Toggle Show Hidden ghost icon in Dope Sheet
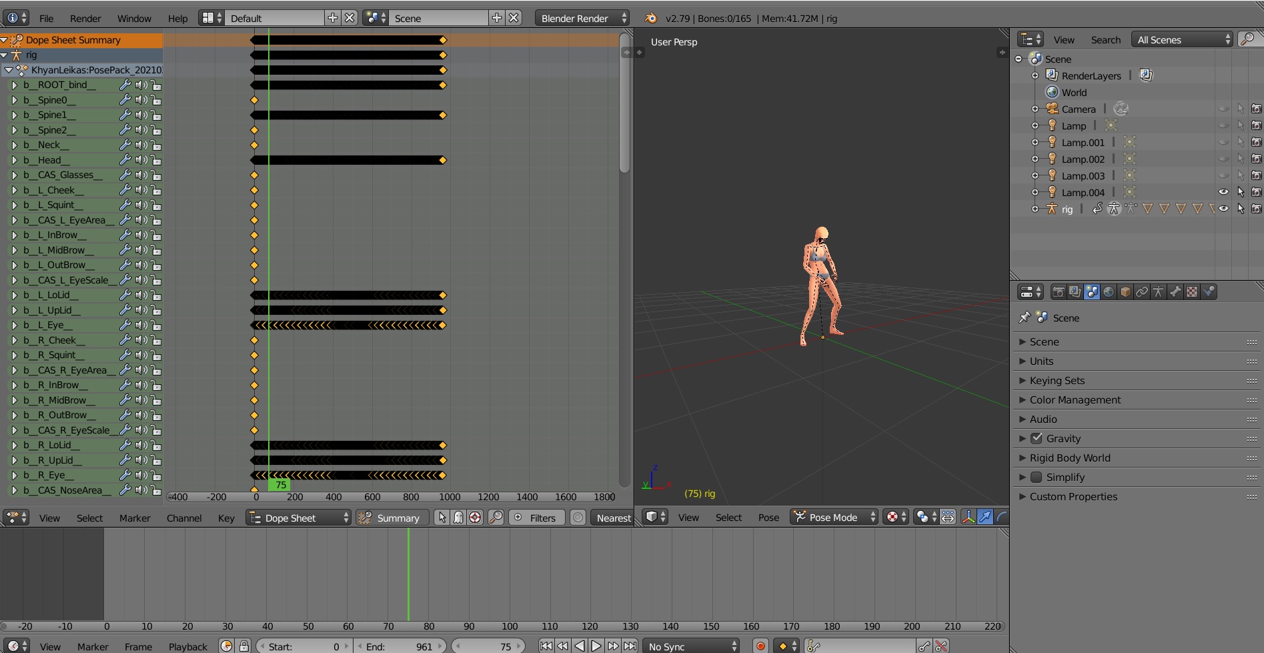Image resolution: width=1264 pixels, height=653 pixels. pos(458,518)
